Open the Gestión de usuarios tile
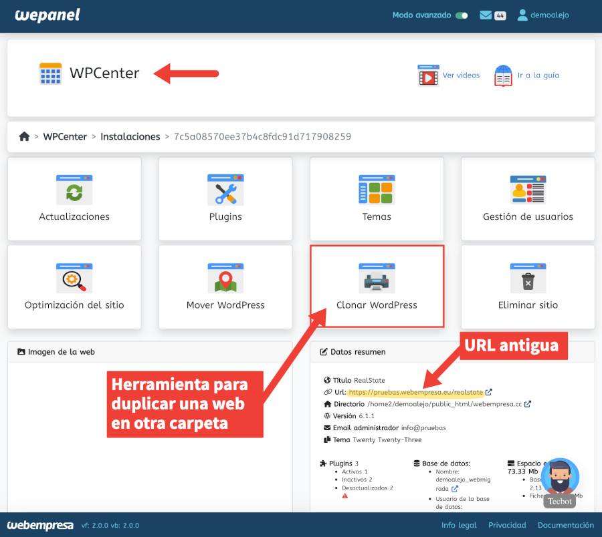The width and height of the screenshot is (602, 537). 528,199
